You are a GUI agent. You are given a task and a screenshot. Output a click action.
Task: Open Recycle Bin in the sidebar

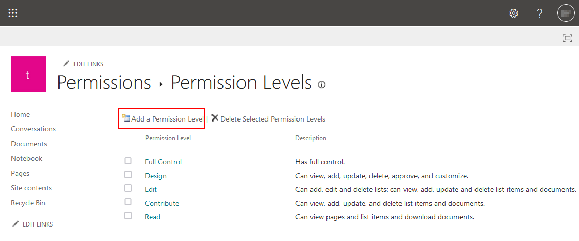click(x=28, y=203)
